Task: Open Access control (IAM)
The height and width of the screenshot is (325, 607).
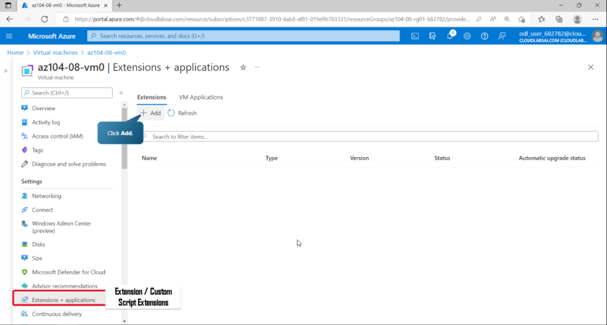Action: 58,136
